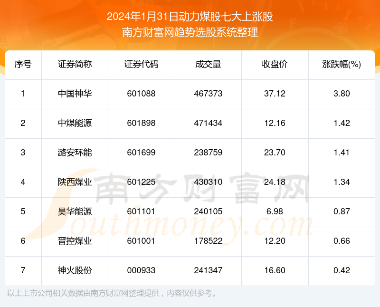
Task: Select stock name 潞安环能
Action: pyautogui.click(x=75, y=153)
